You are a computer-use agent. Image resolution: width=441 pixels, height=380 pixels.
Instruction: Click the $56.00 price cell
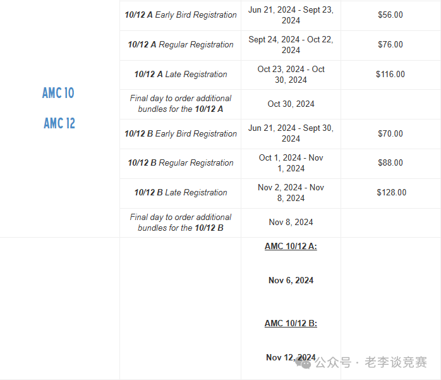click(390, 15)
